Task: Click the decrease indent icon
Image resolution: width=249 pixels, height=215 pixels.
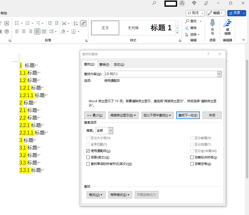Action: point(50,23)
